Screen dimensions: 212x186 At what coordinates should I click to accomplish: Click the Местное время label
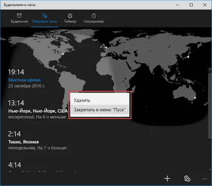click(24, 80)
